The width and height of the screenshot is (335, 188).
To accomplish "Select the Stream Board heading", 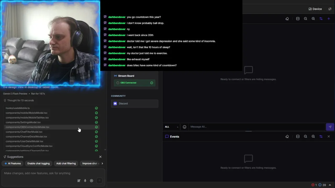I will pos(126,76).
